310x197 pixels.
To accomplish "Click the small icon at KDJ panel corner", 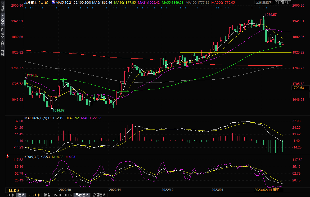I will (x=7, y=157).
